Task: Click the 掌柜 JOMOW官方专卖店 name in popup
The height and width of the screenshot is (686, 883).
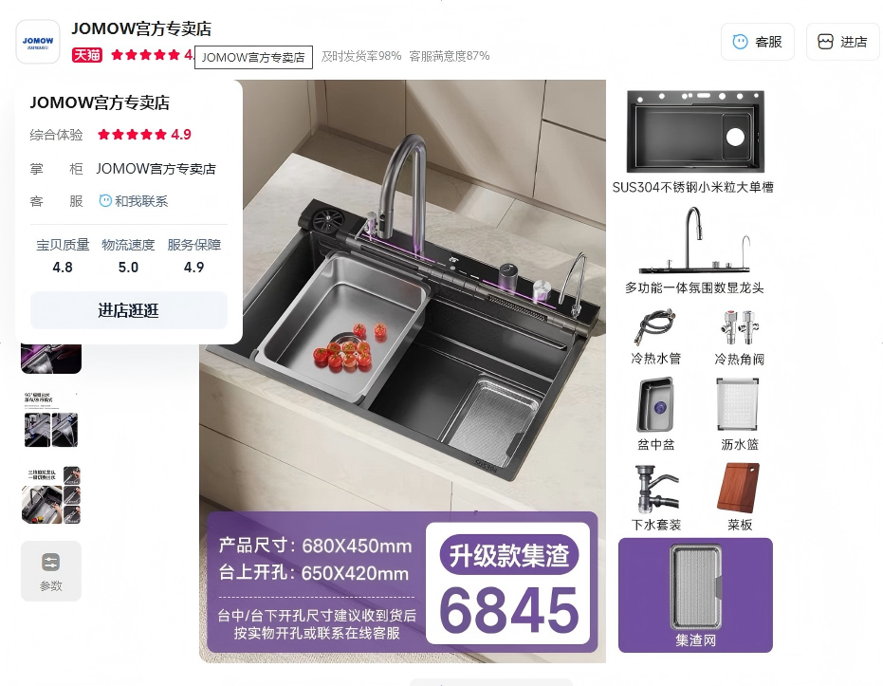Action: (156, 169)
